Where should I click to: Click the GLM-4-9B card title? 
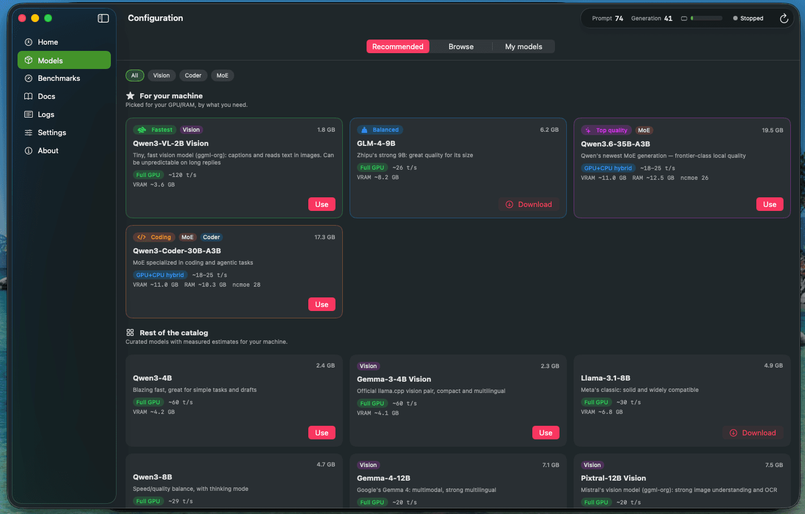tap(376, 143)
